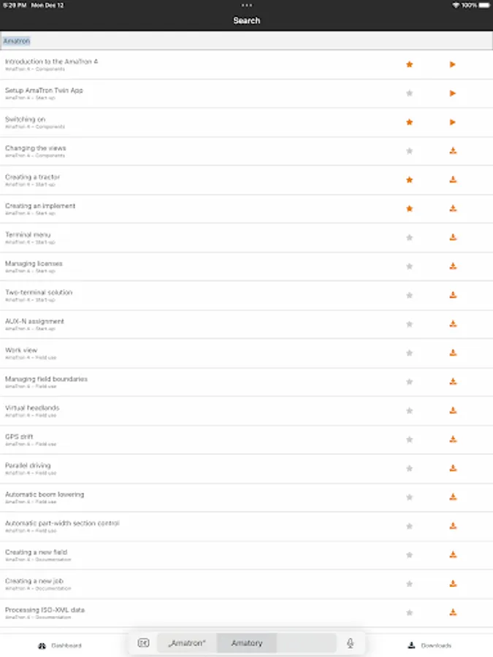Unfavorite Introduction to the AmaTron 4

409,64
